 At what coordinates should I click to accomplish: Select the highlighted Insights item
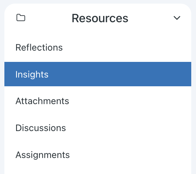(98, 74)
